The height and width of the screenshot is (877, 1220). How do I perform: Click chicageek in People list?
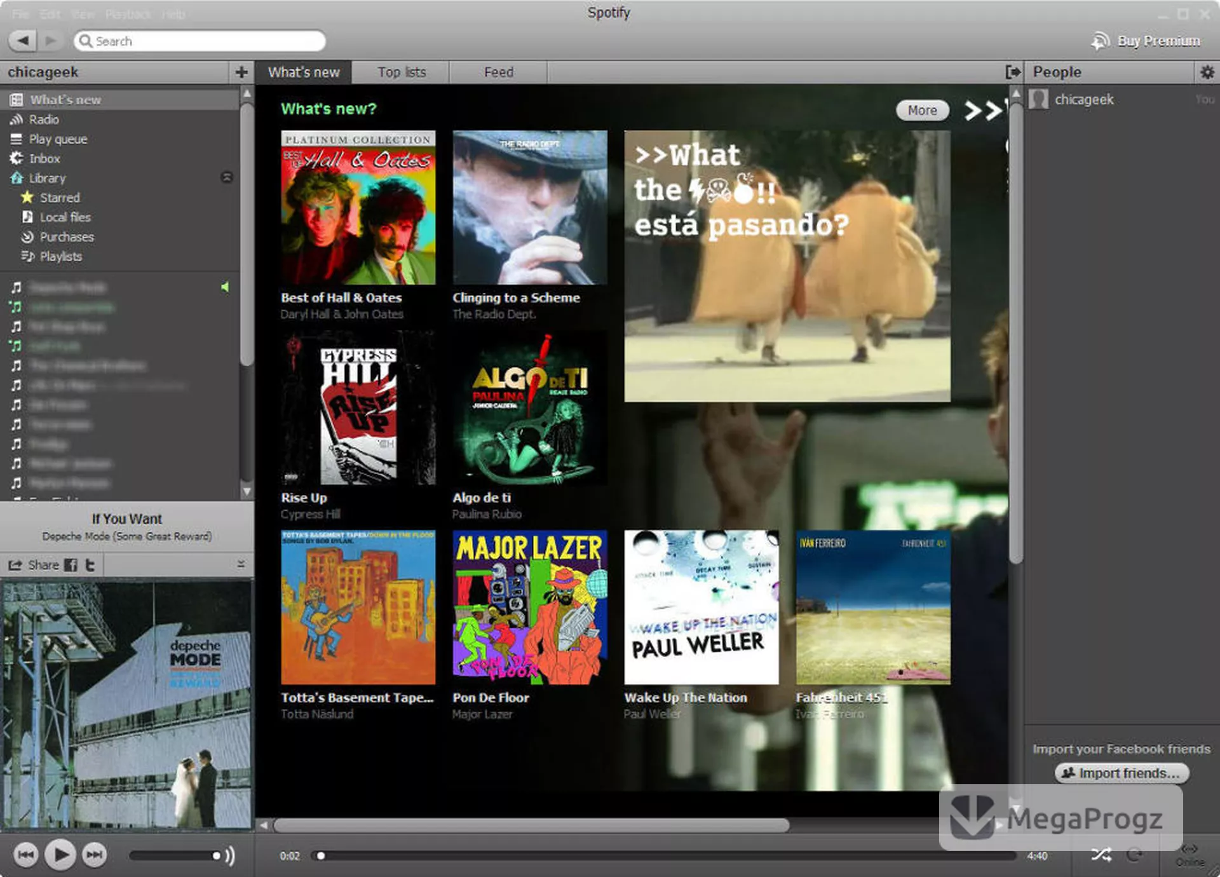[x=1084, y=100]
